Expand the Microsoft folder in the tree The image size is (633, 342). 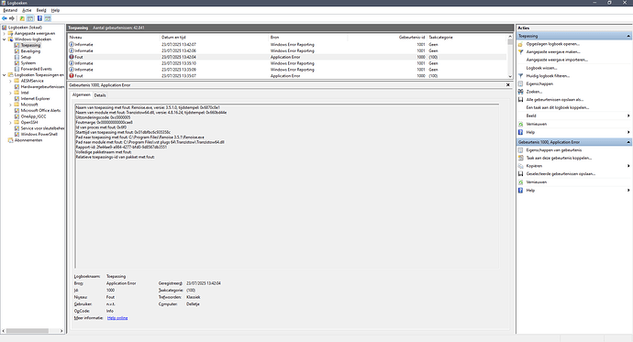tap(10, 105)
